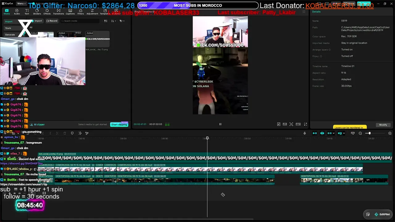Screen dimensions: 395x222
Task: Click the icon left of EditPilot
Action: [368, 214]
